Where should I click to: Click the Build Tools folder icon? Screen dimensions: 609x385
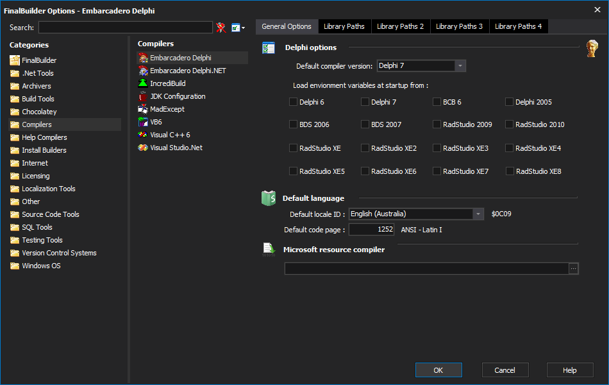[x=15, y=99]
